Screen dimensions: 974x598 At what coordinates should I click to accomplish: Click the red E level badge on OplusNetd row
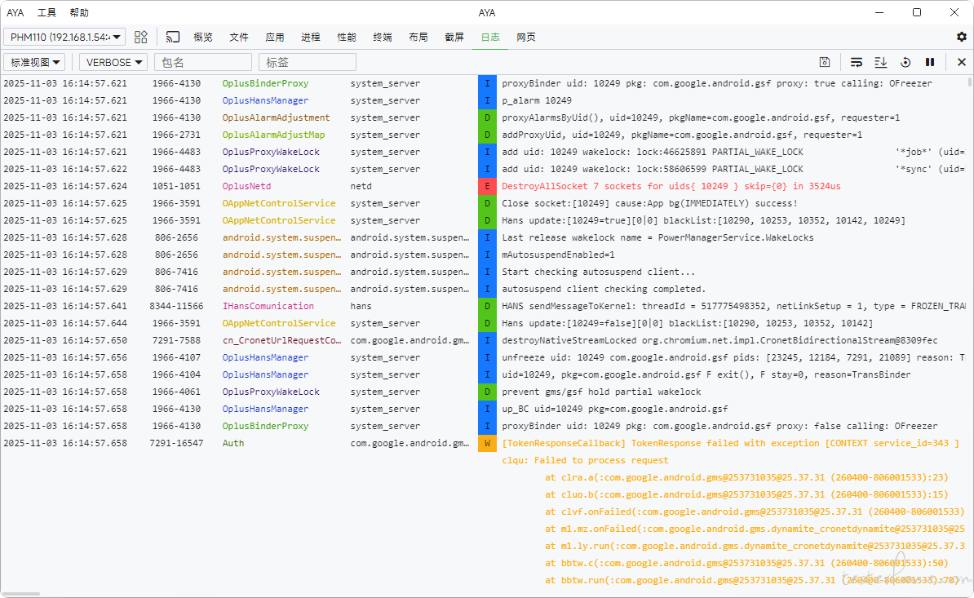[x=486, y=186]
